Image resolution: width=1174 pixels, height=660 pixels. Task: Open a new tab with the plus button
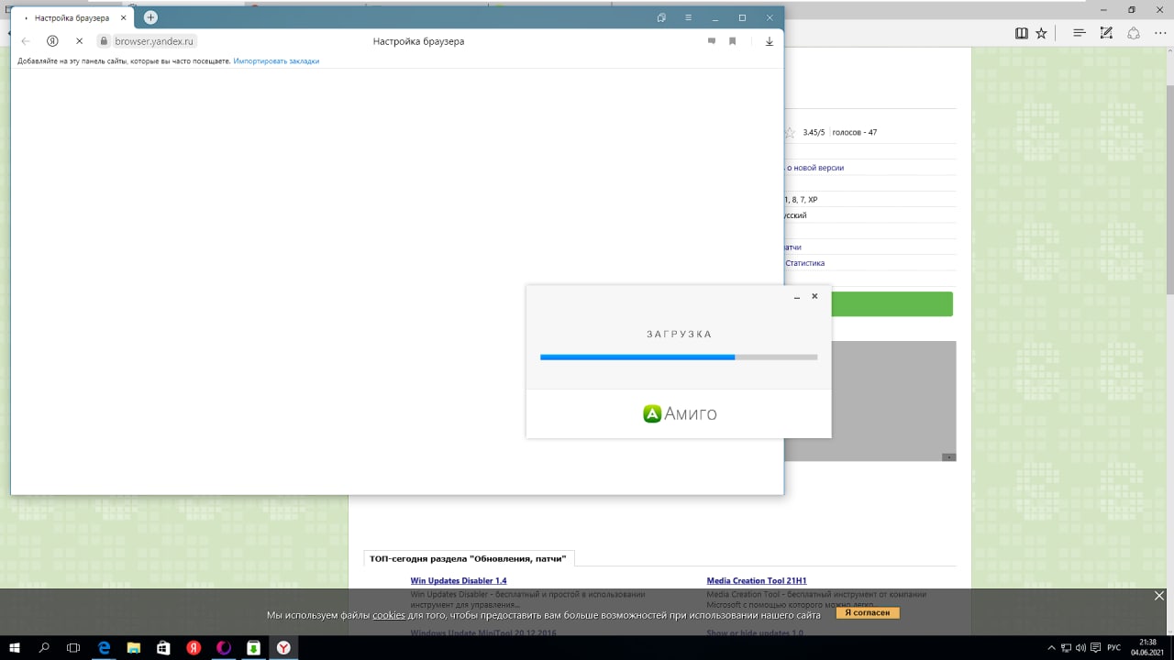[x=150, y=17]
